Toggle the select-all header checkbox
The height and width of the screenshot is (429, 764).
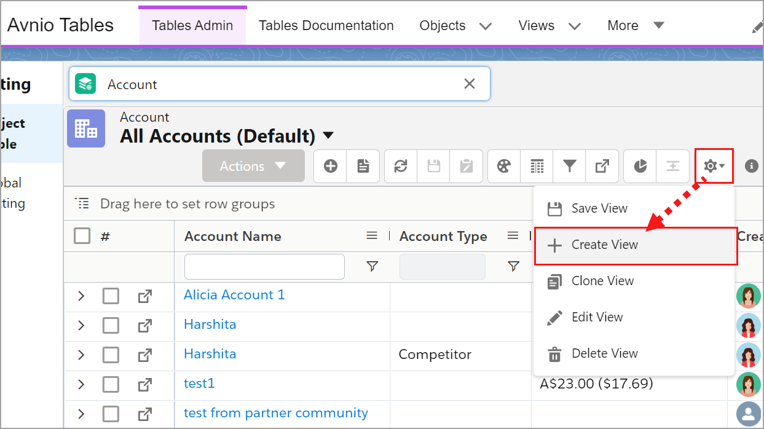(82, 236)
